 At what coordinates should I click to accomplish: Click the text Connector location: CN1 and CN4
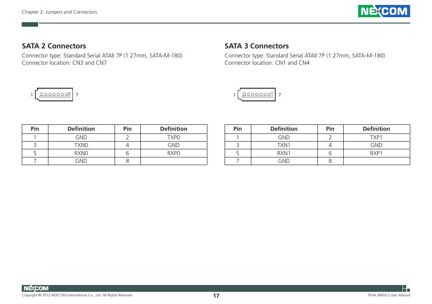coord(267,63)
